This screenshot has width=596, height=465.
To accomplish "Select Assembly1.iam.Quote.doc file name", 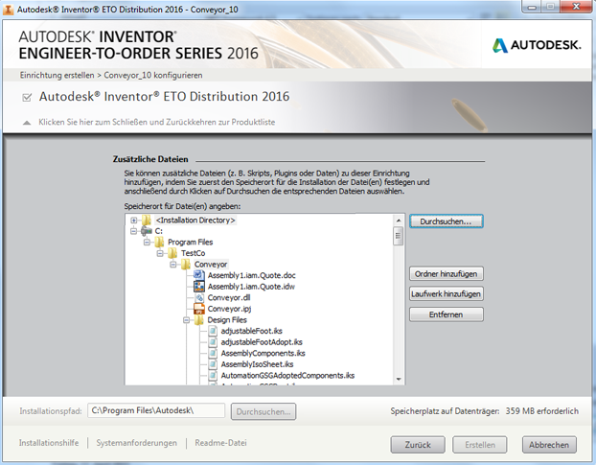I will coord(252,275).
